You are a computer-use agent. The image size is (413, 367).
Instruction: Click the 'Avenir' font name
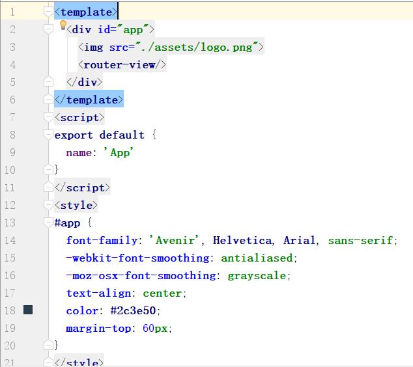[x=174, y=241]
